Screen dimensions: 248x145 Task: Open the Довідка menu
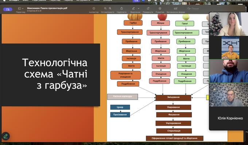[x=108, y=0]
